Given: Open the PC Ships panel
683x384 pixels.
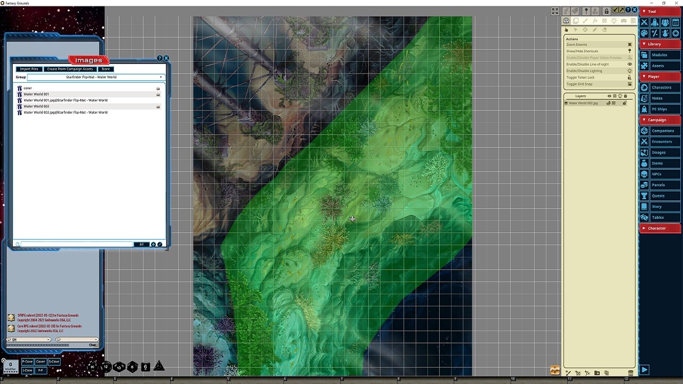Looking at the screenshot, I should click(662, 109).
